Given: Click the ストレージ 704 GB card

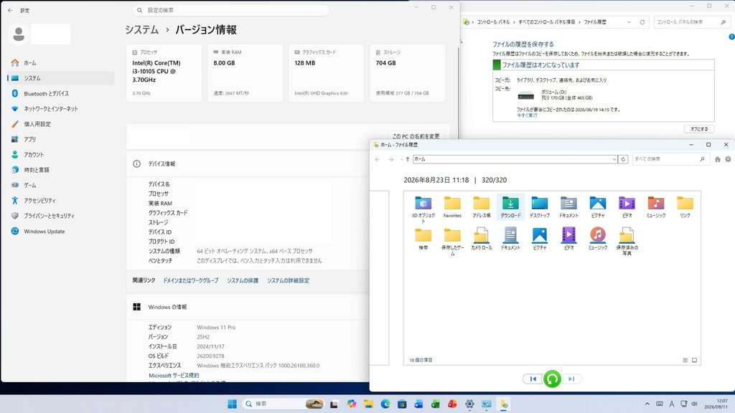Looking at the screenshot, I should [408, 73].
